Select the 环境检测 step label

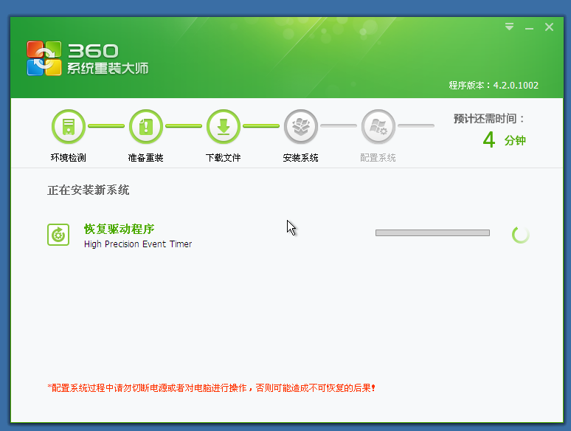tap(69, 158)
